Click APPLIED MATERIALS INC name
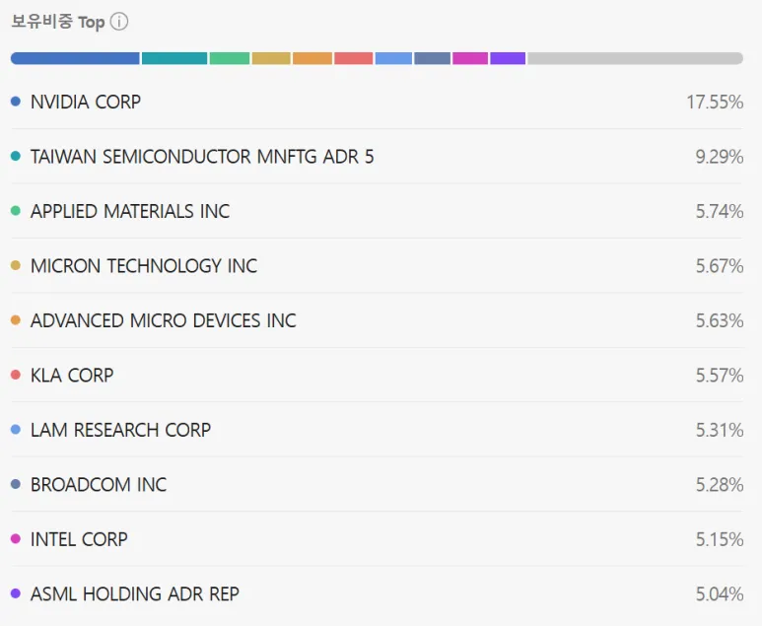This screenshot has height=626, width=762. [x=130, y=211]
